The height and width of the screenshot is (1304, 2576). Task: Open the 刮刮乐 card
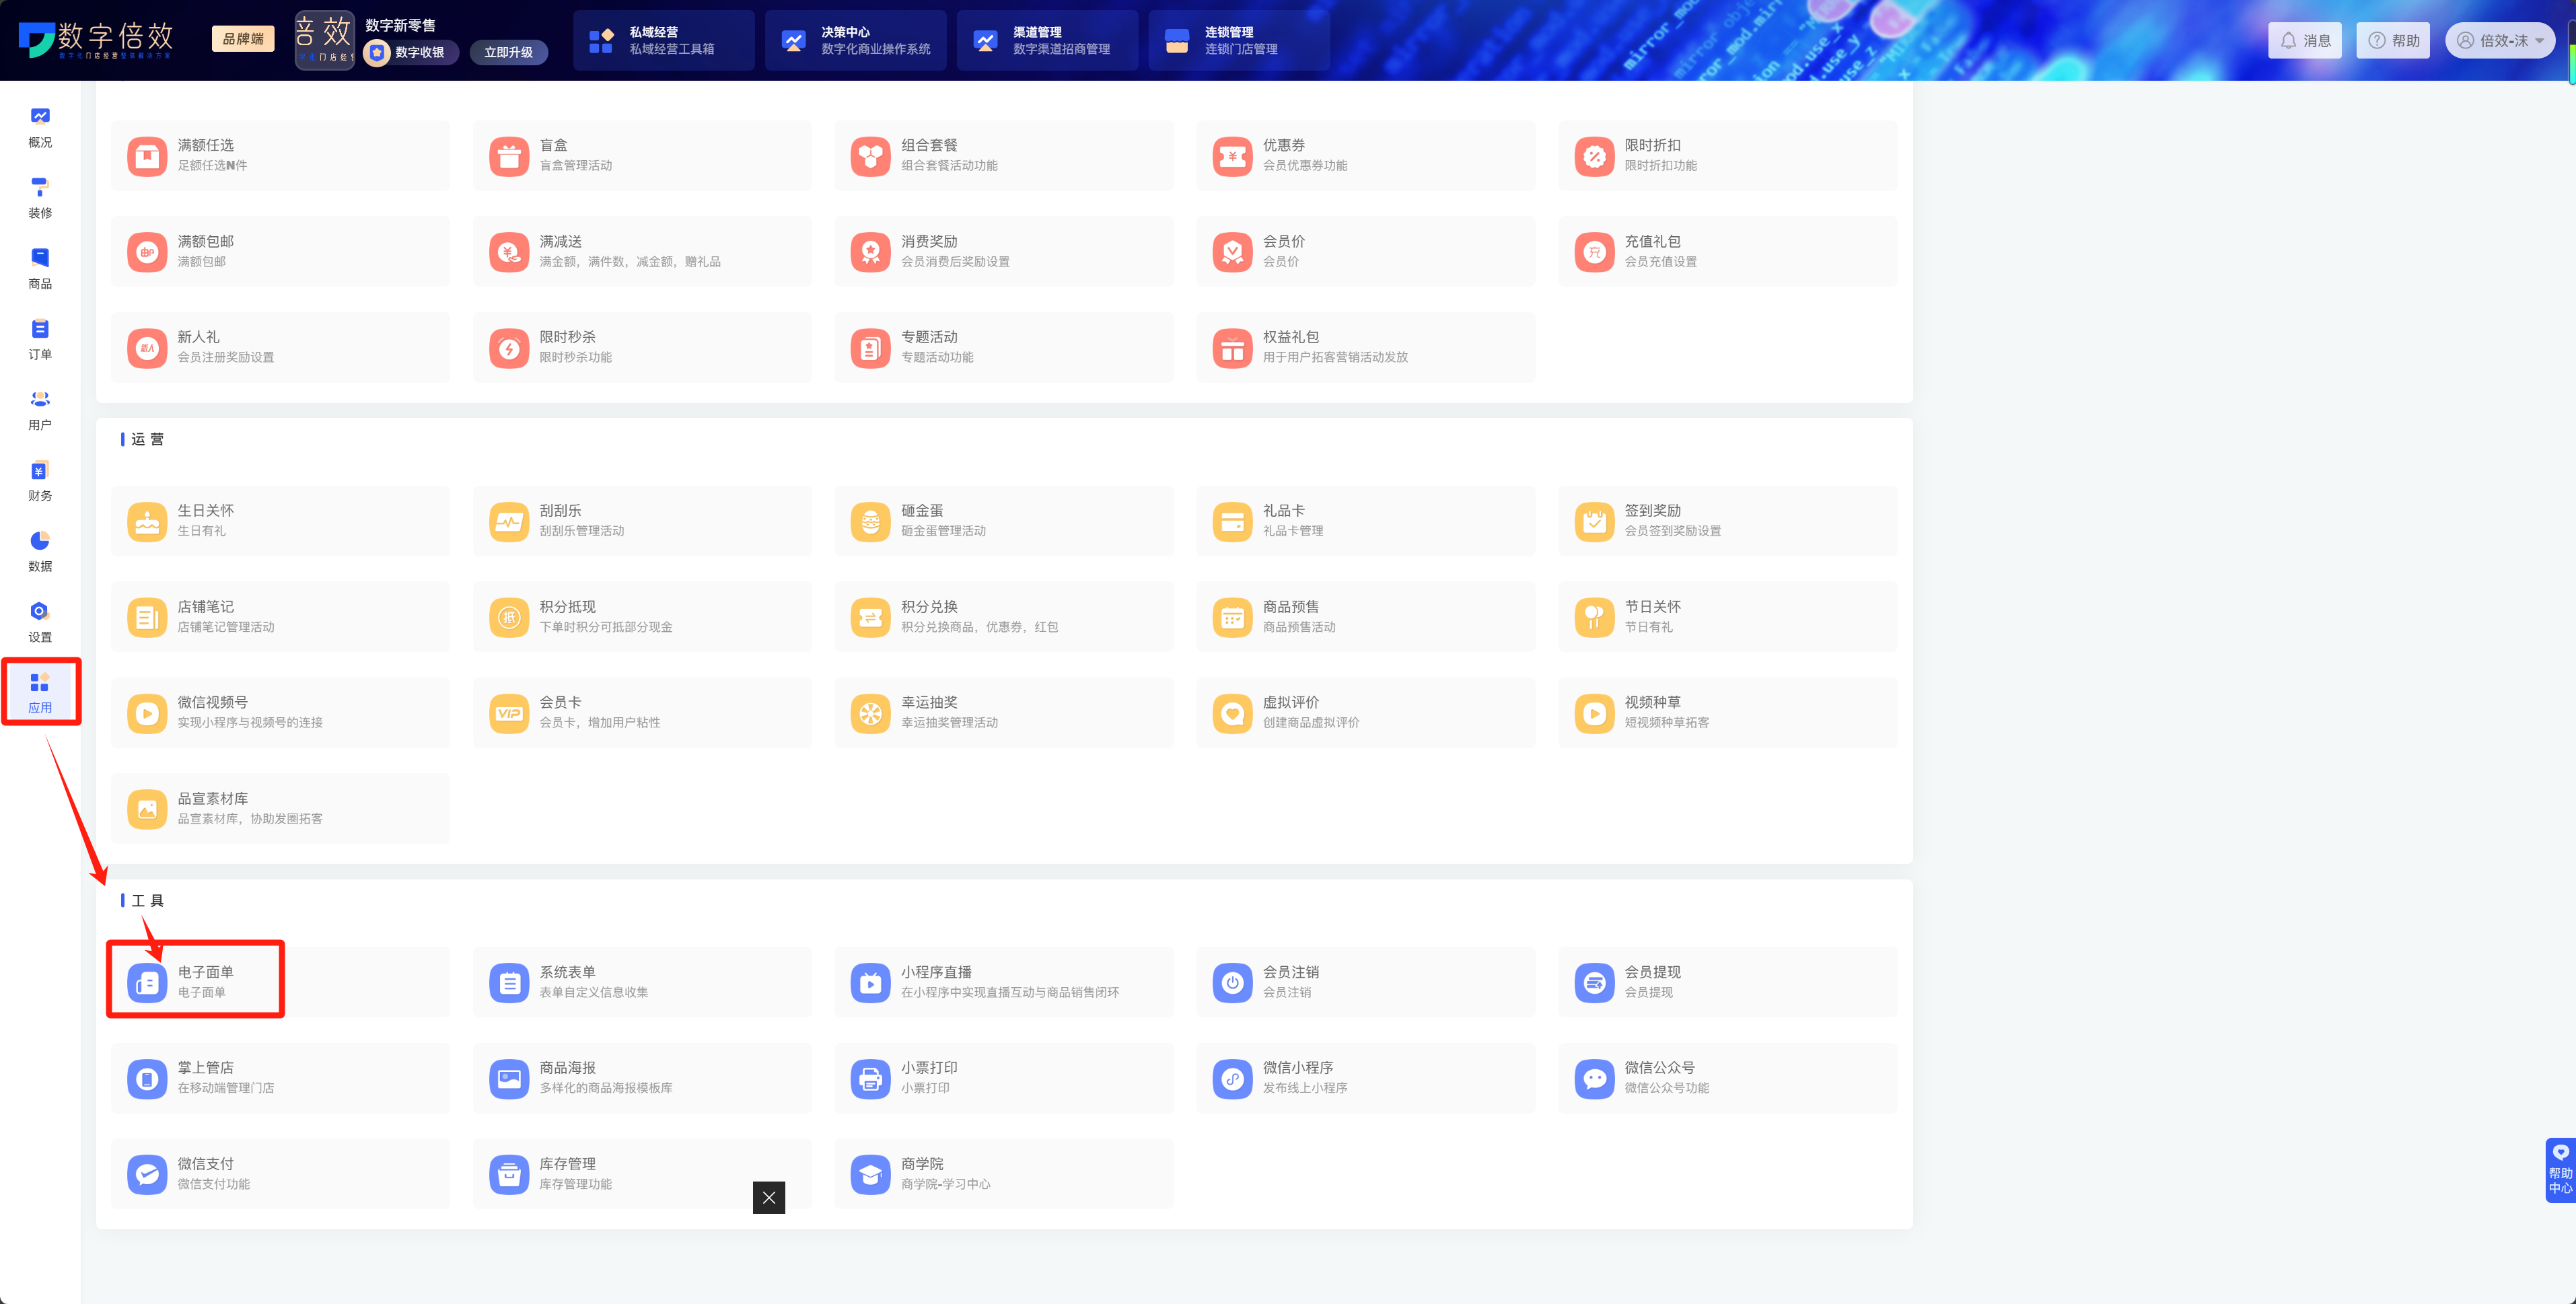tap(642, 521)
